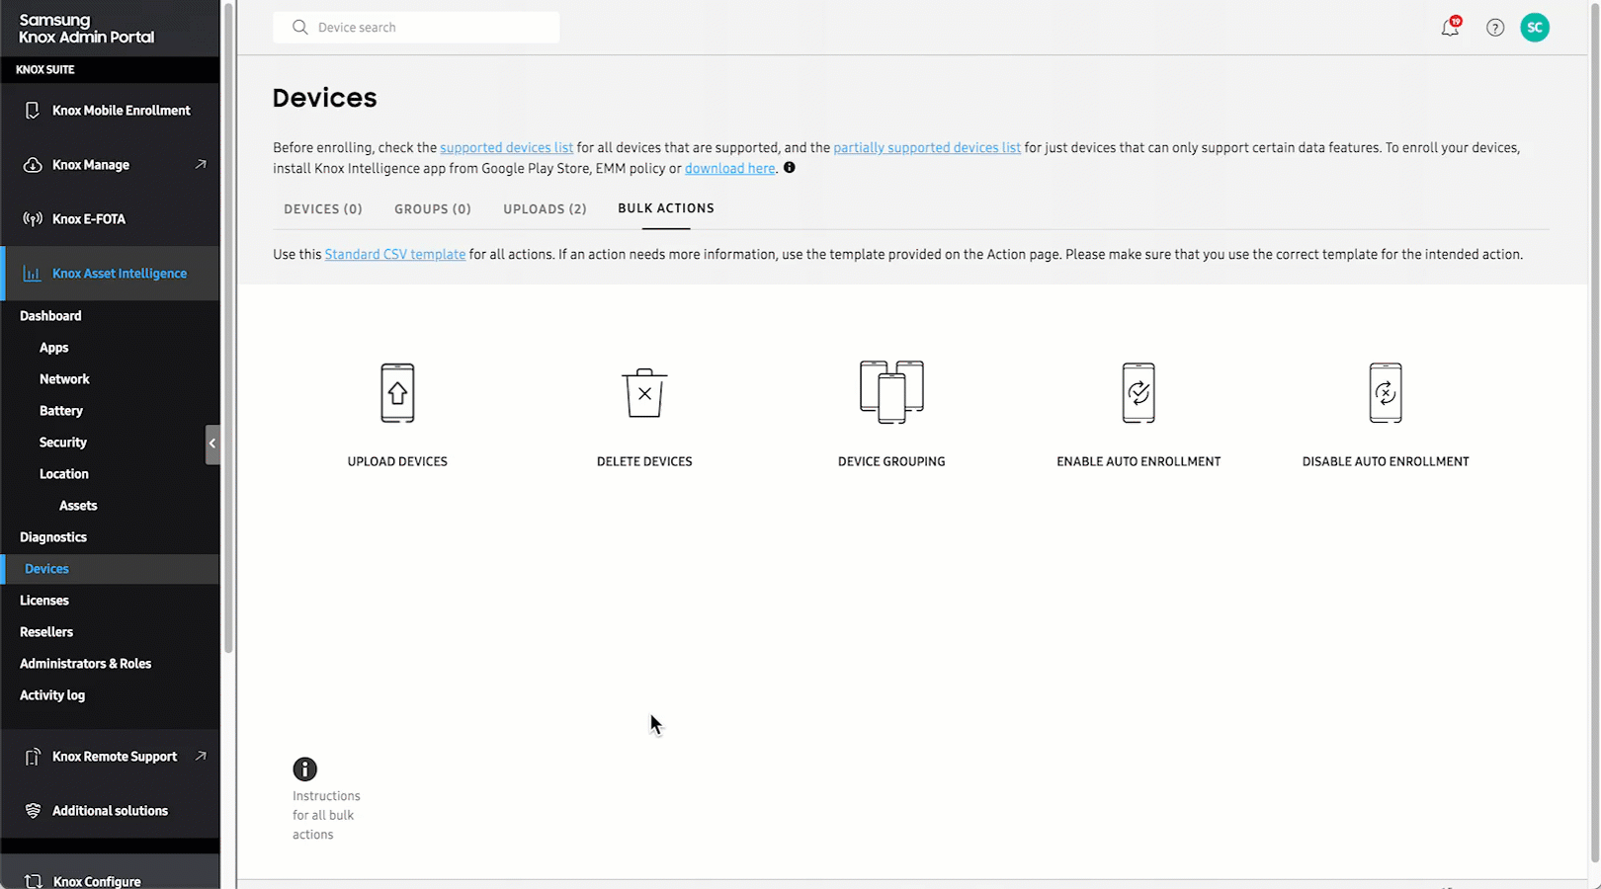Open the SC user avatar menu
1601x889 pixels.
[x=1535, y=28]
